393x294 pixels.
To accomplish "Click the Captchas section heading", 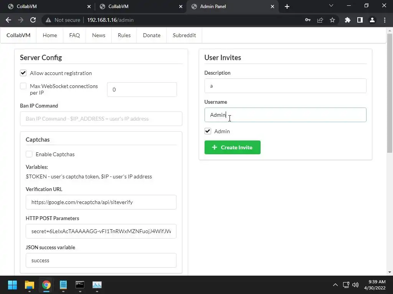I will coord(38,139).
